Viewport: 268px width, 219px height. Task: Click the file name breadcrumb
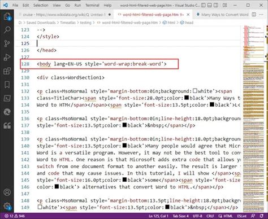click(x=129, y=23)
